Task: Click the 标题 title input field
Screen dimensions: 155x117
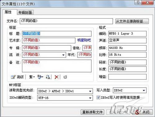Action: coord(57,34)
